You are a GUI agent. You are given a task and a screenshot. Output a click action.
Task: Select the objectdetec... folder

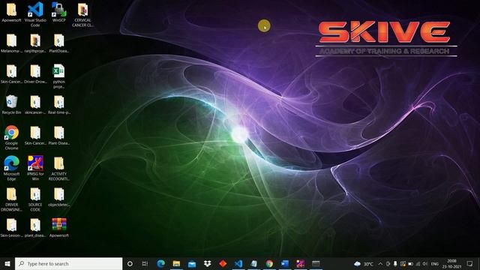[x=58, y=196]
